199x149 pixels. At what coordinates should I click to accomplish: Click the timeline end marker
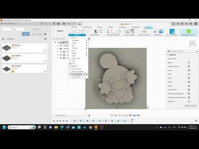click(132, 121)
